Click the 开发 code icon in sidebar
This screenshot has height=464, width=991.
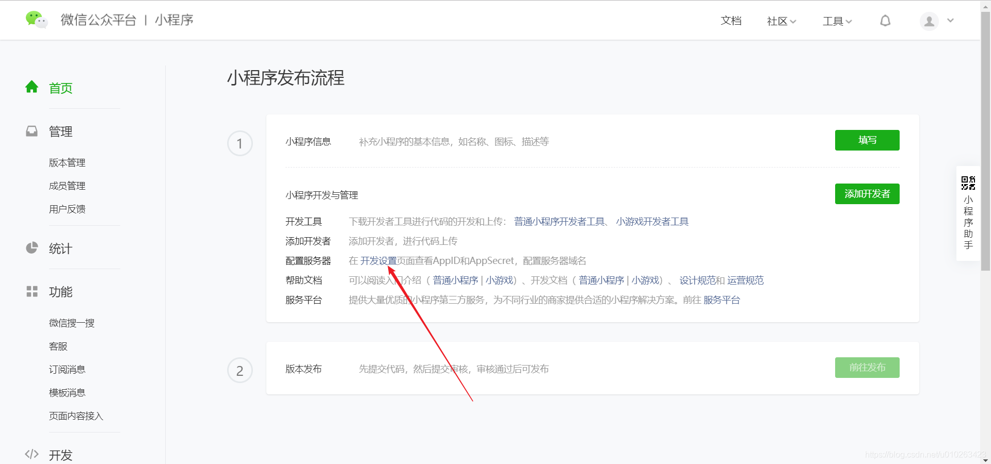click(31, 454)
